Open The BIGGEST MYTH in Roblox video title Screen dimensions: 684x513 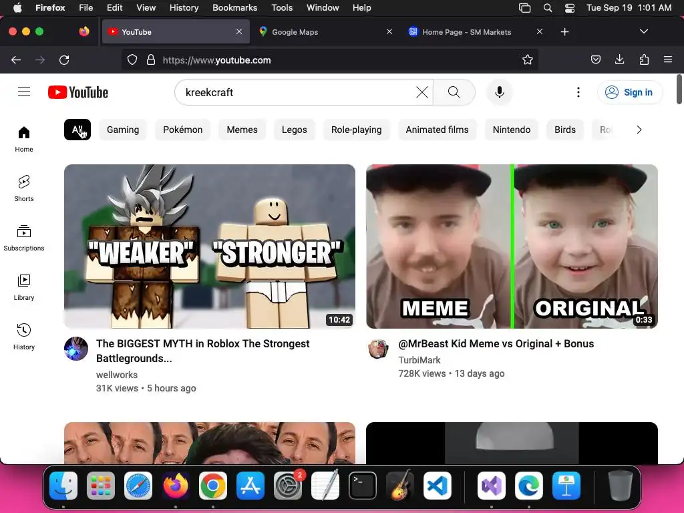[x=203, y=351]
